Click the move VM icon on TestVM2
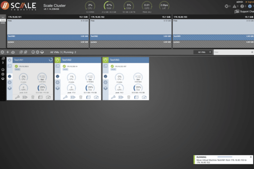 (x=73, y=97)
